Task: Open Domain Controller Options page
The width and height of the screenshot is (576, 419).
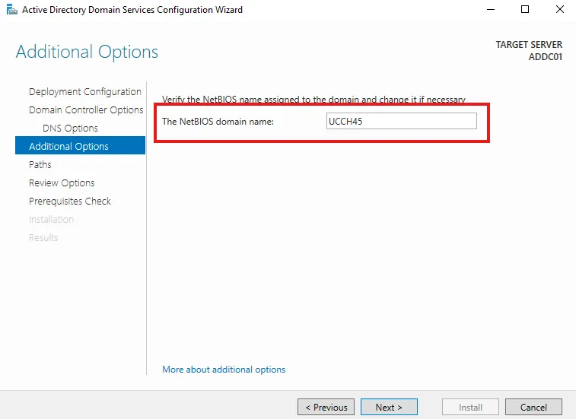Action: click(85, 110)
